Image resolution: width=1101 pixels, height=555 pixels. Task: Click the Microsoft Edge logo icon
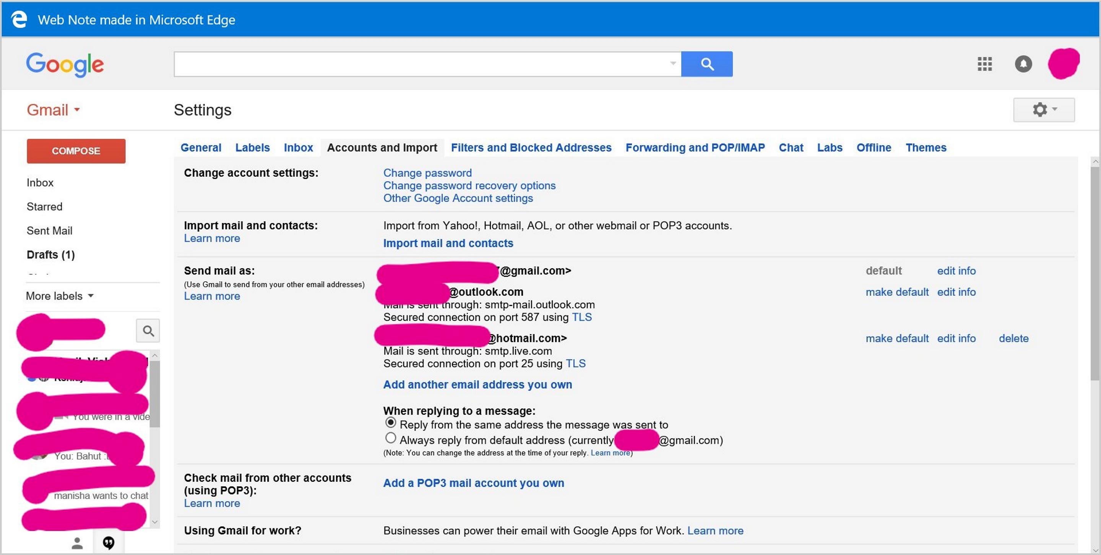(19, 19)
